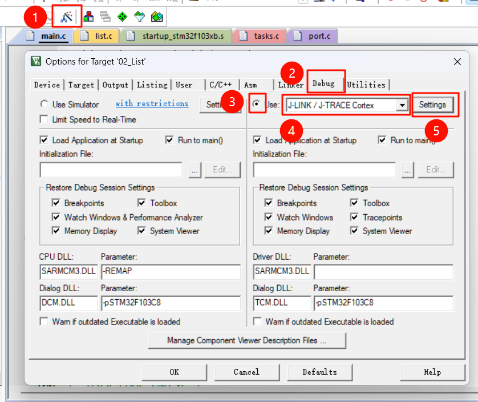Click the green diamond Run-Time Environment icon
478x402 pixels.
(x=122, y=17)
